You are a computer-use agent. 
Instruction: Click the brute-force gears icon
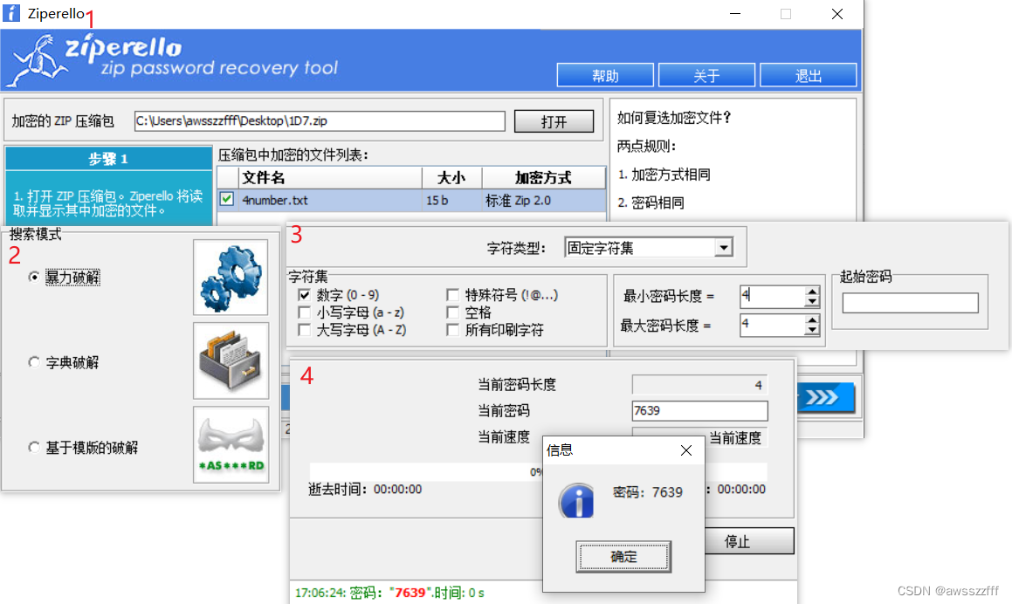(x=231, y=278)
